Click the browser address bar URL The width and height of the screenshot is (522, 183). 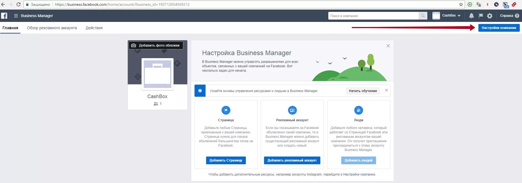[x=122, y=4]
